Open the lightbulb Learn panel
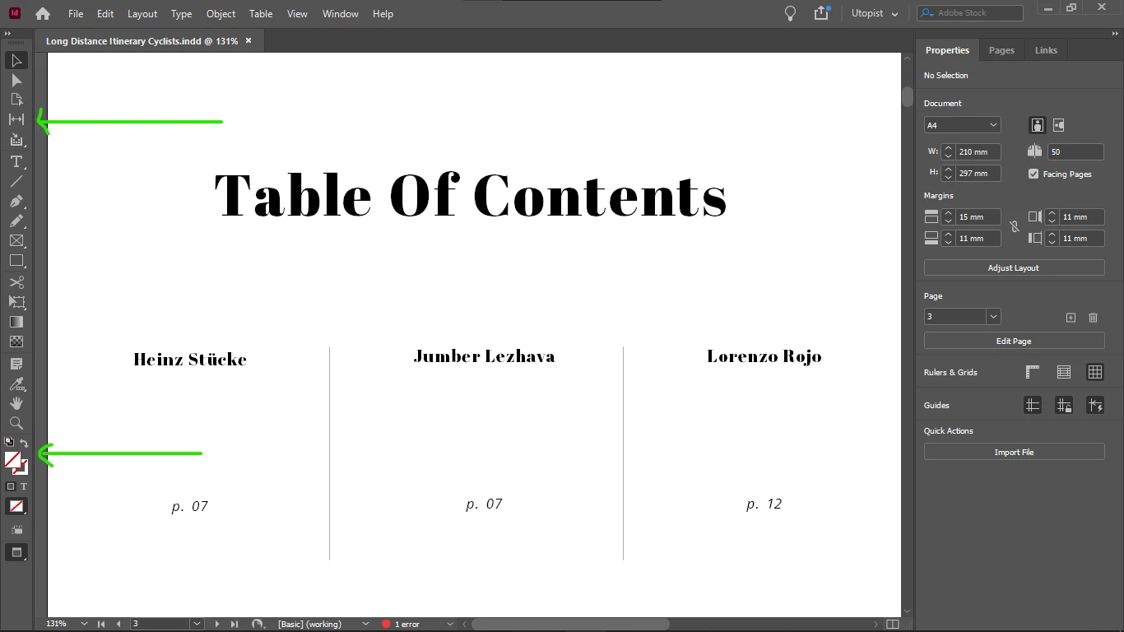Image resolution: width=1124 pixels, height=632 pixels. [790, 13]
